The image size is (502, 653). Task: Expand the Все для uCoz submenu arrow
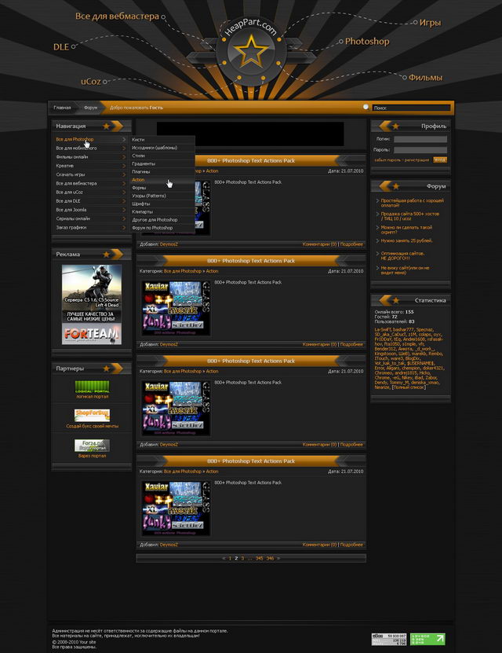[124, 192]
